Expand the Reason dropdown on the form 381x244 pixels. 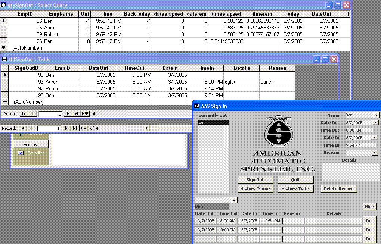coord(375,153)
